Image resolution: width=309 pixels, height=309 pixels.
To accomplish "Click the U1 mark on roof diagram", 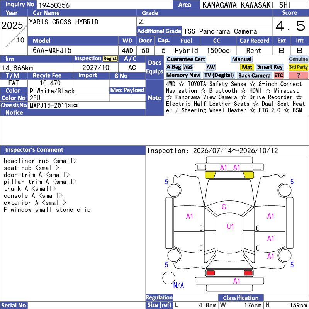I will [230, 226].
